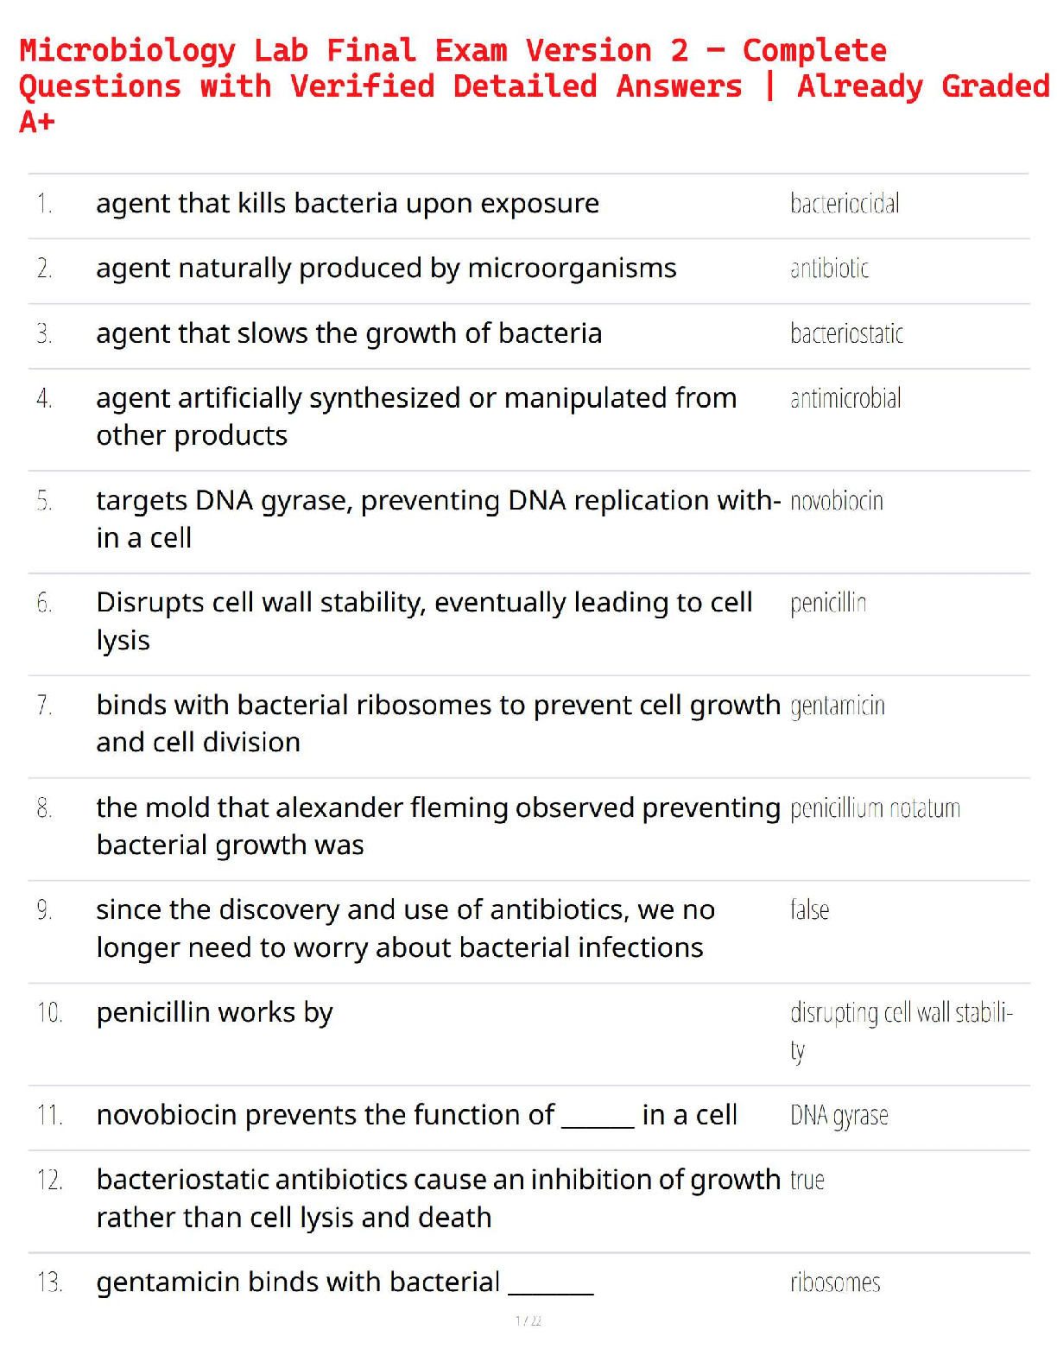Screen dimensions: 1057x1368
Task: Select the 'gentamicin' answer text
Action: click(x=837, y=706)
